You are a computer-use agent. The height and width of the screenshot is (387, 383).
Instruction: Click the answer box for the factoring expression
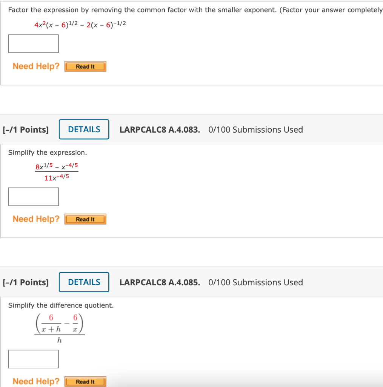pos(33,43)
